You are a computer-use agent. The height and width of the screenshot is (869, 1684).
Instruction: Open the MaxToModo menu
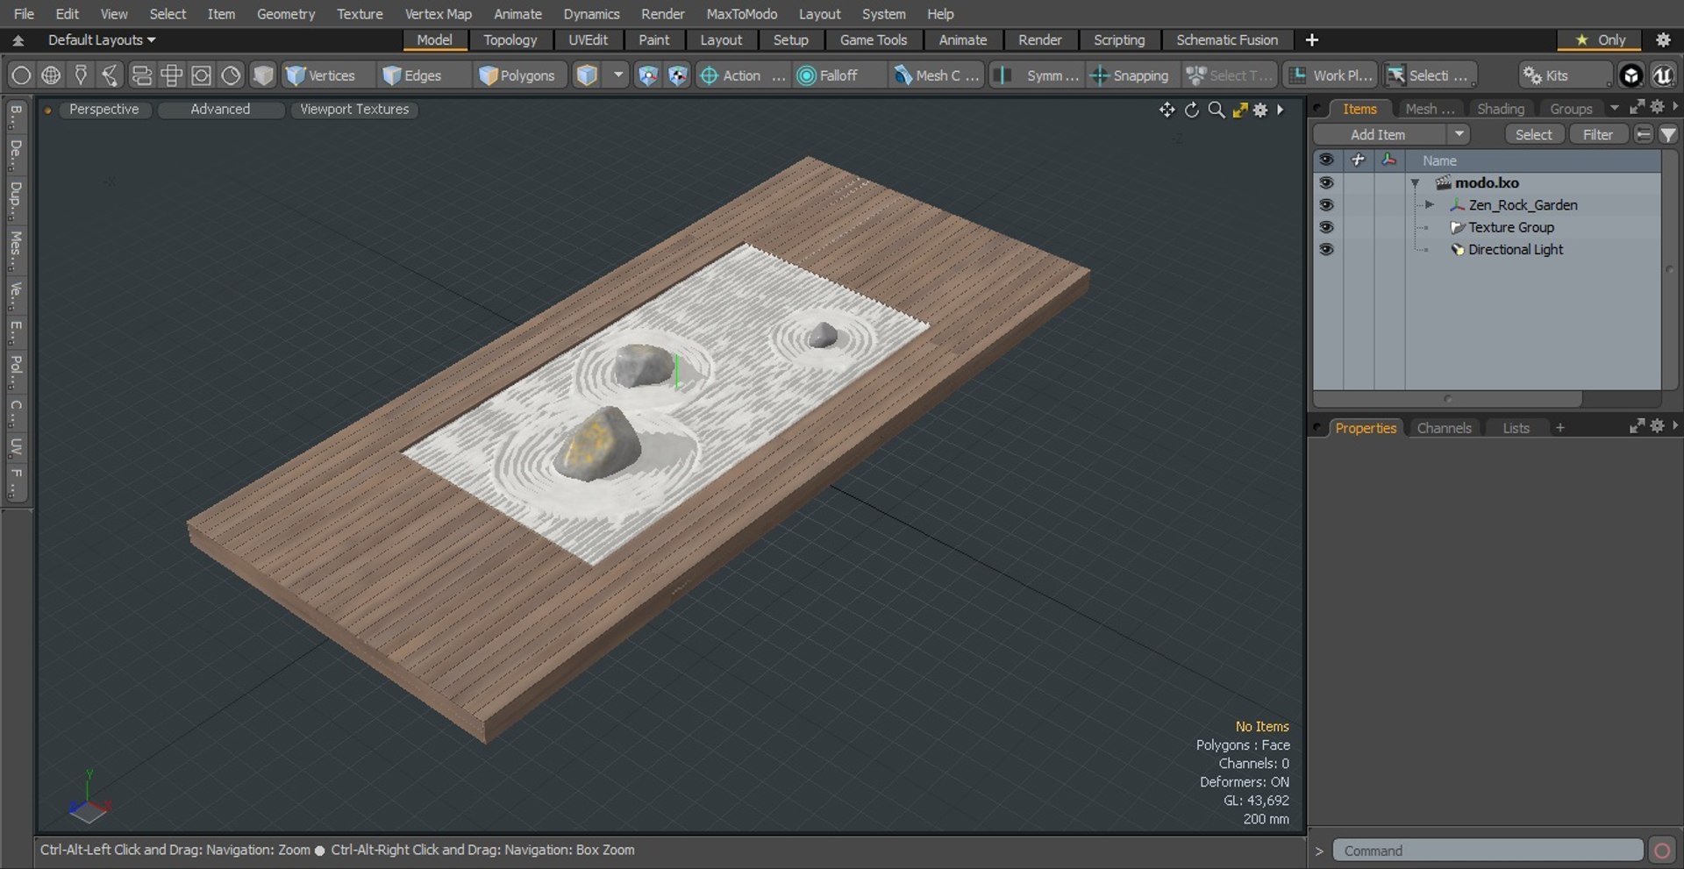(x=741, y=14)
